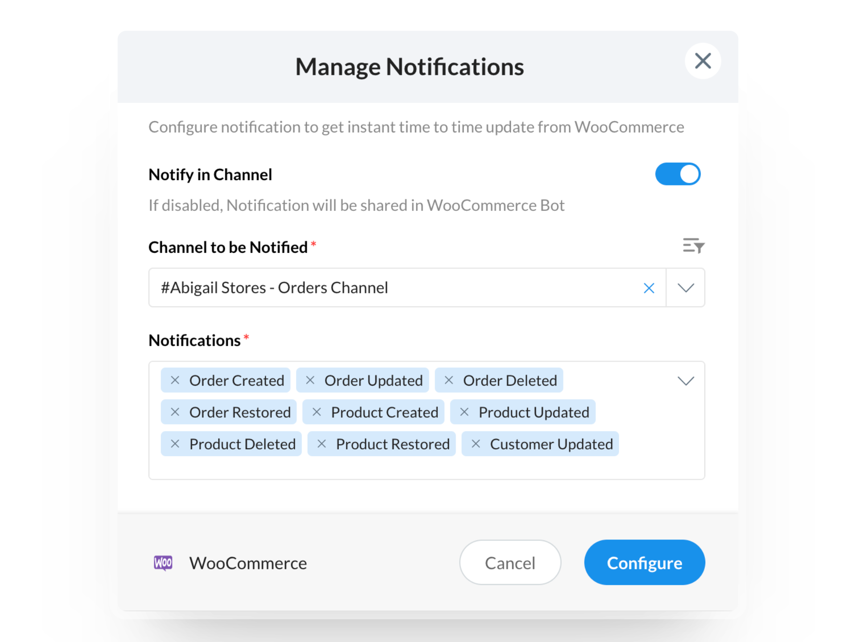Click the WooCommerce logo icon
Screen dimensions: 856x642
(163, 563)
